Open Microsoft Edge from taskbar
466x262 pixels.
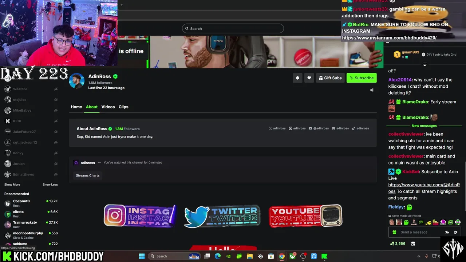coord(218,256)
